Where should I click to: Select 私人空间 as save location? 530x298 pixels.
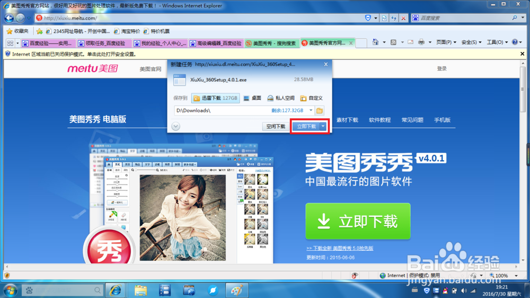tap(281, 98)
